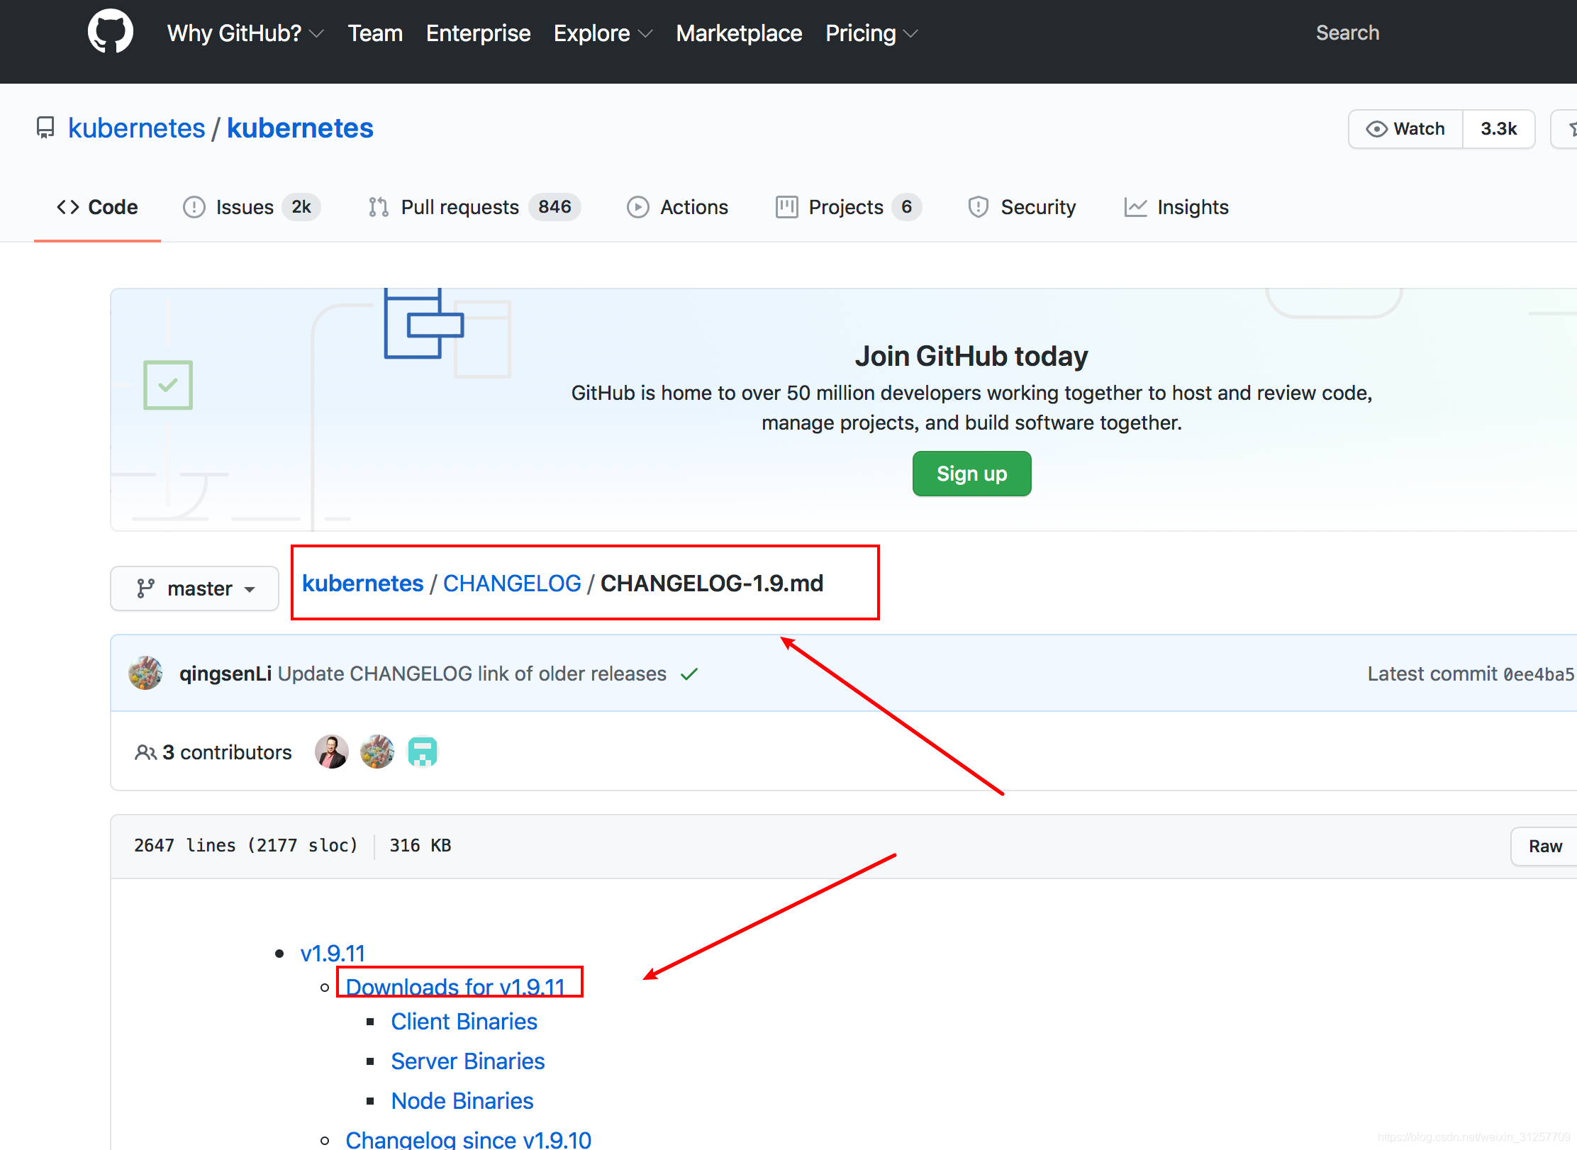Image resolution: width=1577 pixels, height=1150 pixels.
Task: Open the GitHub Octocat logo home
Action: tap(111, 32)
